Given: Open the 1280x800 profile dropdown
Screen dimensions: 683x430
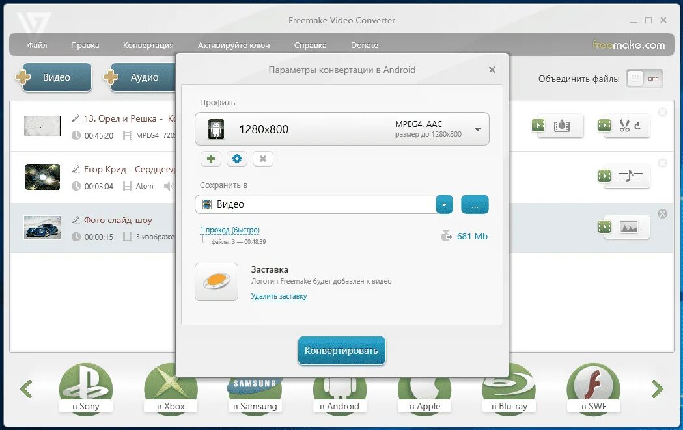Looking at the screenshot, I should [479, 128].
